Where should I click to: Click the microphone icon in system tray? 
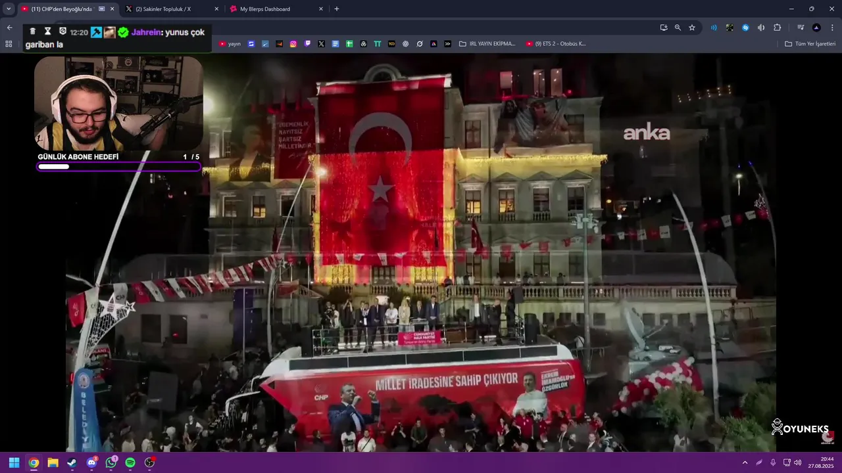point(773,462)
